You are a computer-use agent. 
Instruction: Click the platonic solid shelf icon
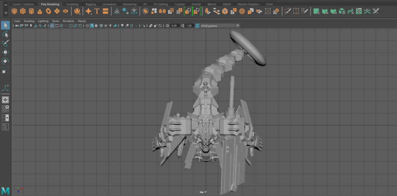tap(77, 11)
